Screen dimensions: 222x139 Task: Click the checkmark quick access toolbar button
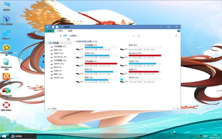(53, 27)
